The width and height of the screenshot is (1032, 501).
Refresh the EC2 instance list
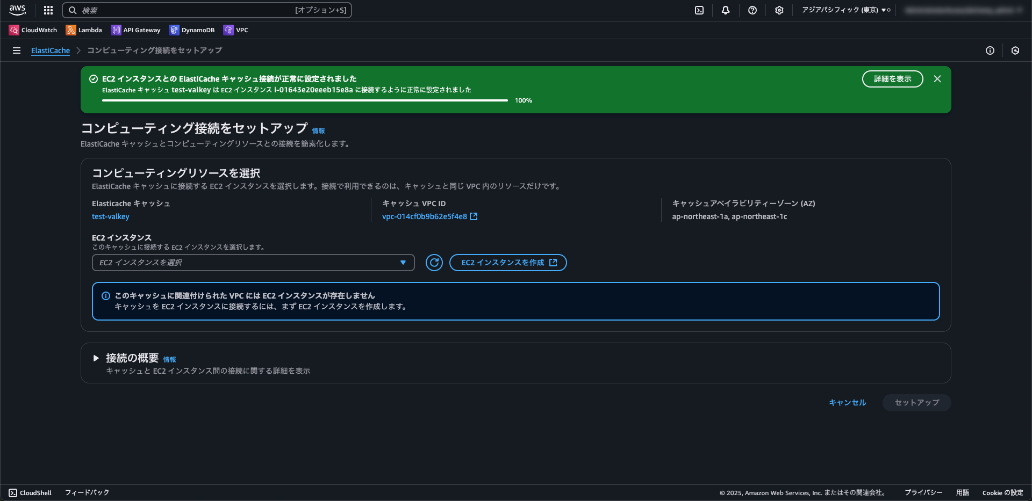[x=434, y=263]
